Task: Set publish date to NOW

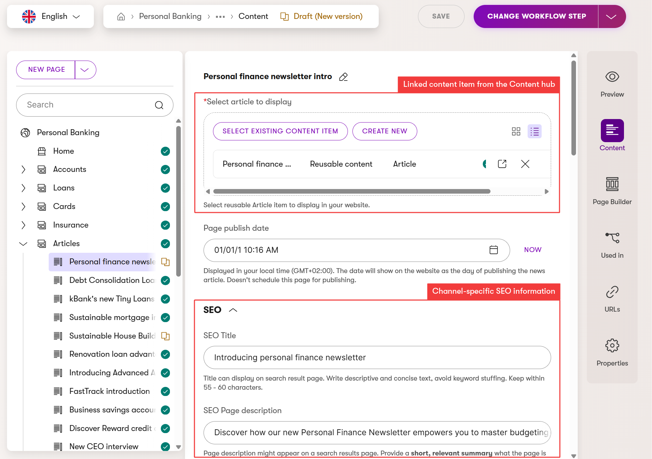Action: pos(533,250)
